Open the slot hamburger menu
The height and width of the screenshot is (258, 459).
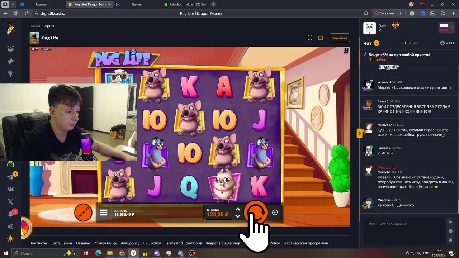click(x=104, y=212)
